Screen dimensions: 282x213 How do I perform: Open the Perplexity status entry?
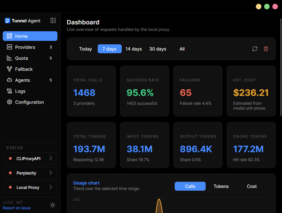[x=30, y=173]
